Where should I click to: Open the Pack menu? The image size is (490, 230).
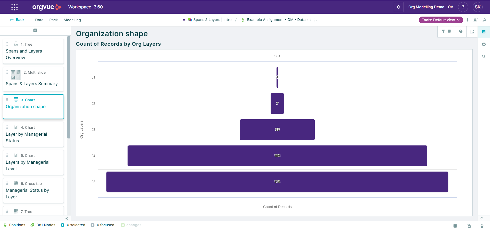point(54,20)
